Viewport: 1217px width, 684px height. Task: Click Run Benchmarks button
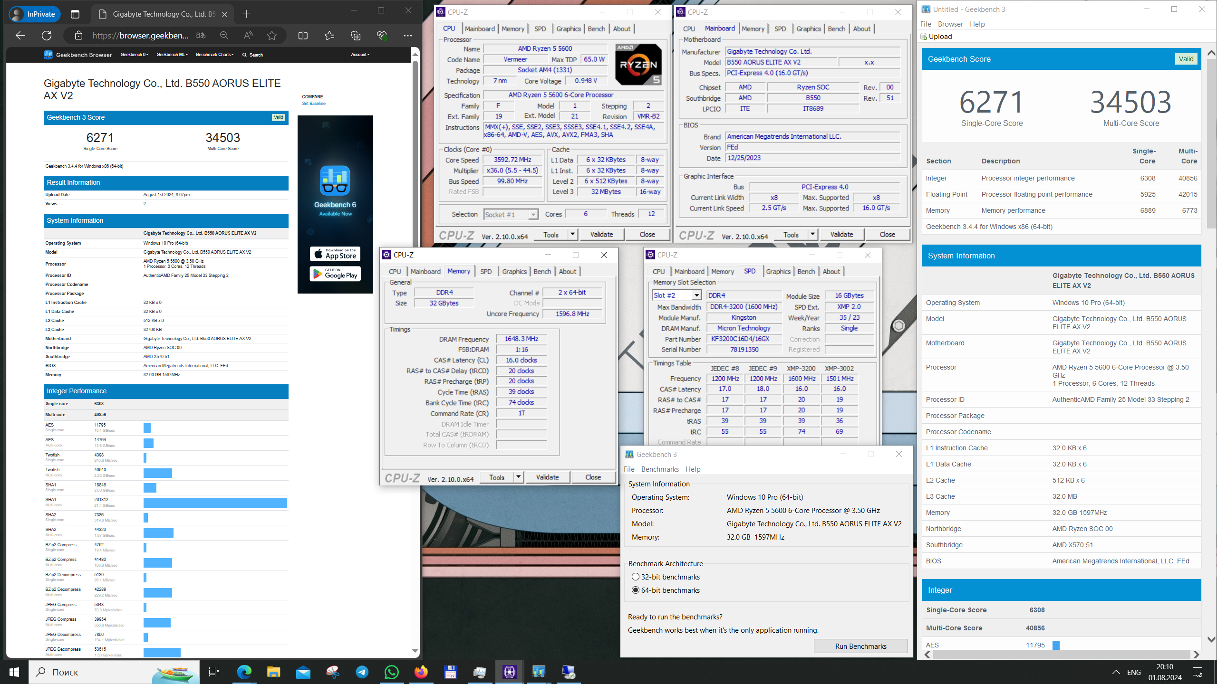[860, 646]
